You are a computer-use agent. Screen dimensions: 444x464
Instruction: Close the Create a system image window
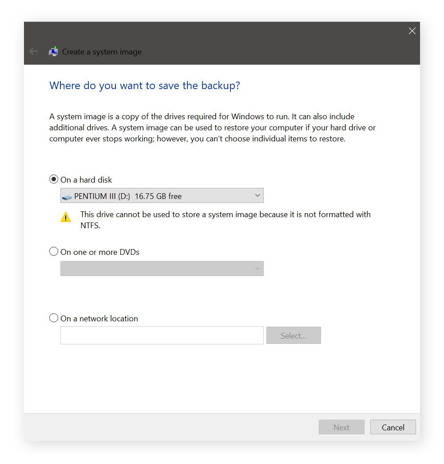click(x=412, y=31)
